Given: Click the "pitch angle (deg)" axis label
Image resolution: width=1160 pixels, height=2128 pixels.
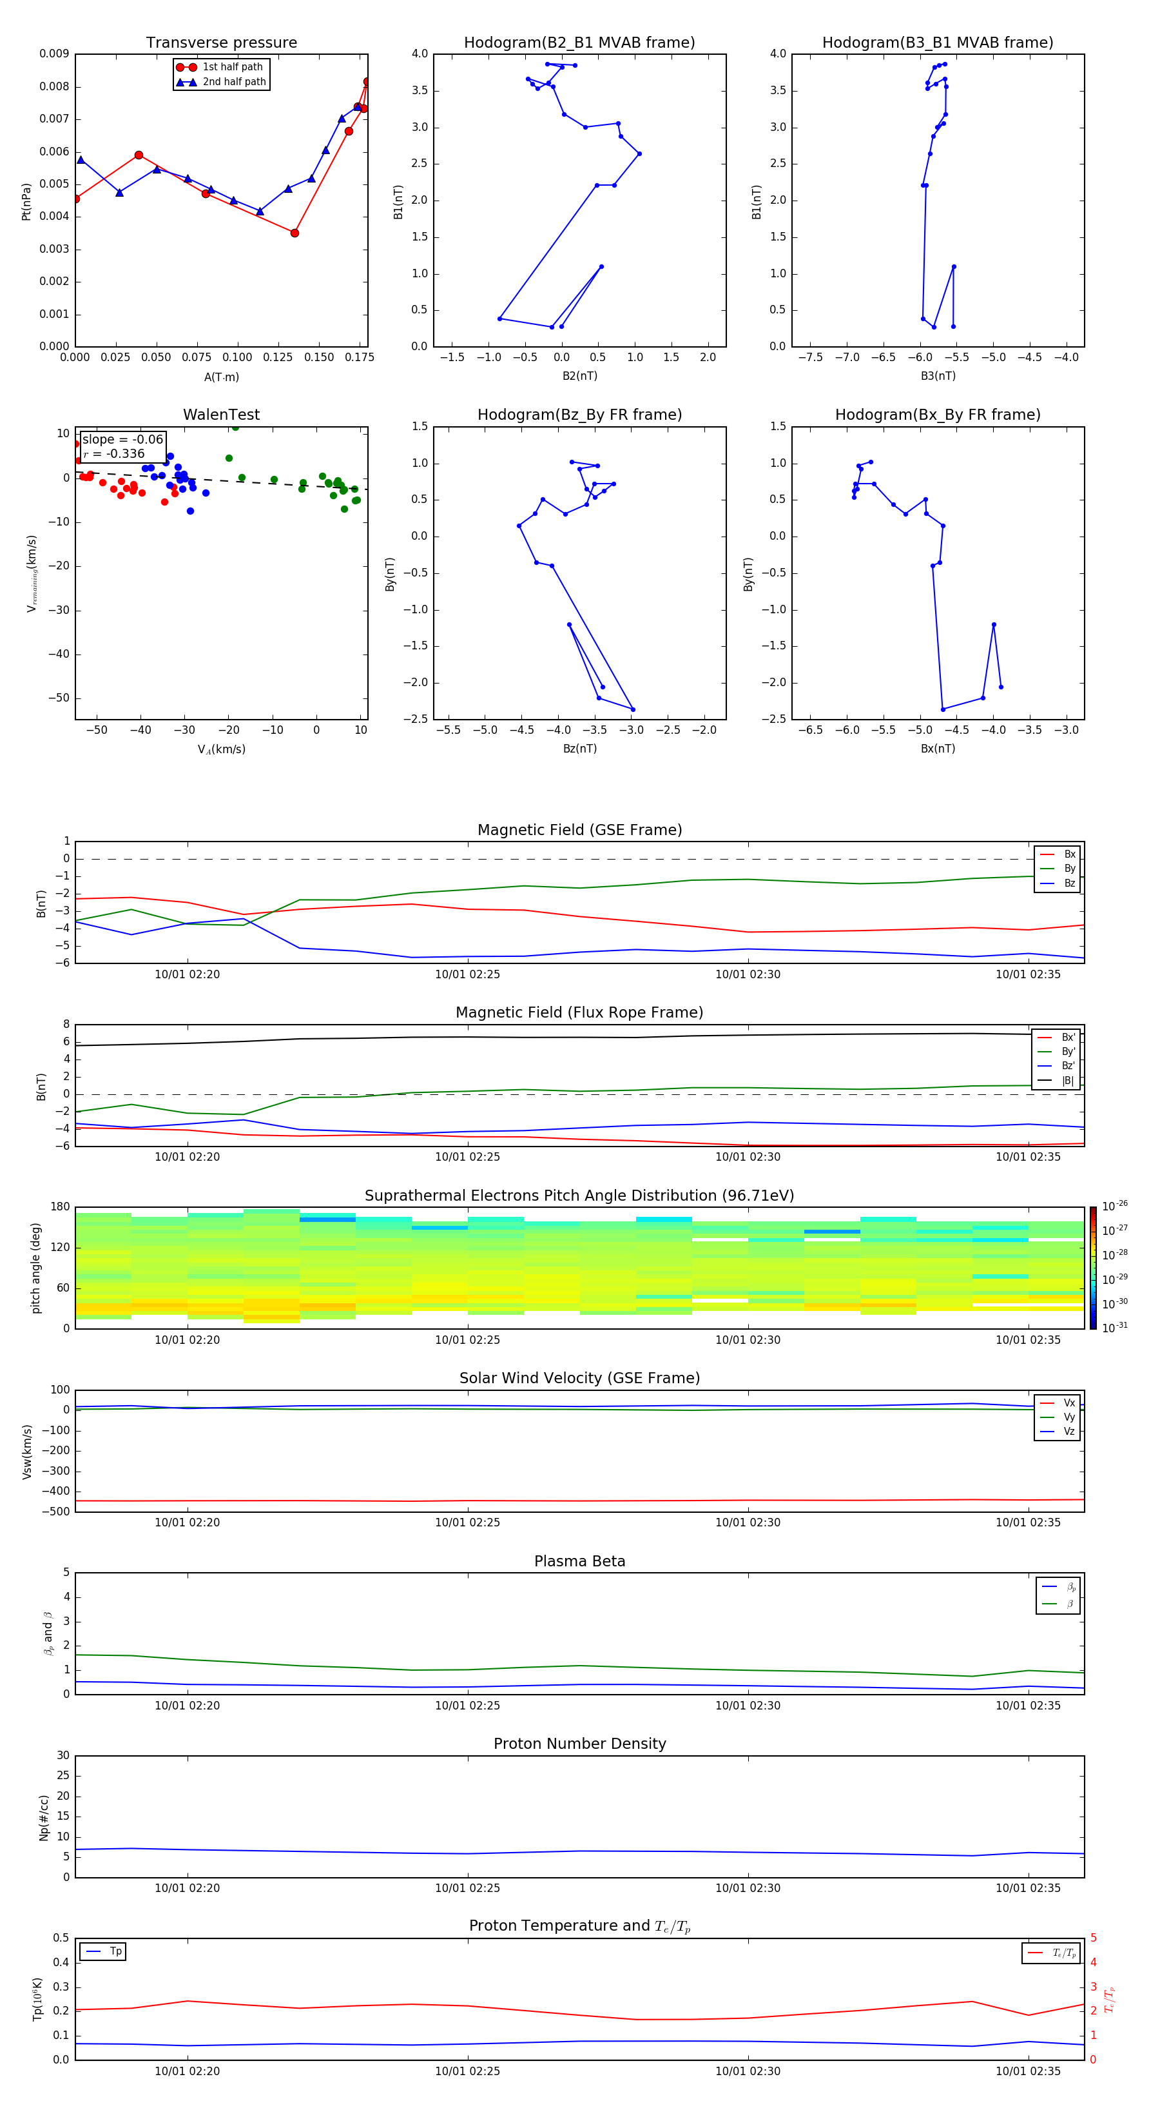Looking at the screenshot, I should pyautogui.click(x=35, y=1268).
